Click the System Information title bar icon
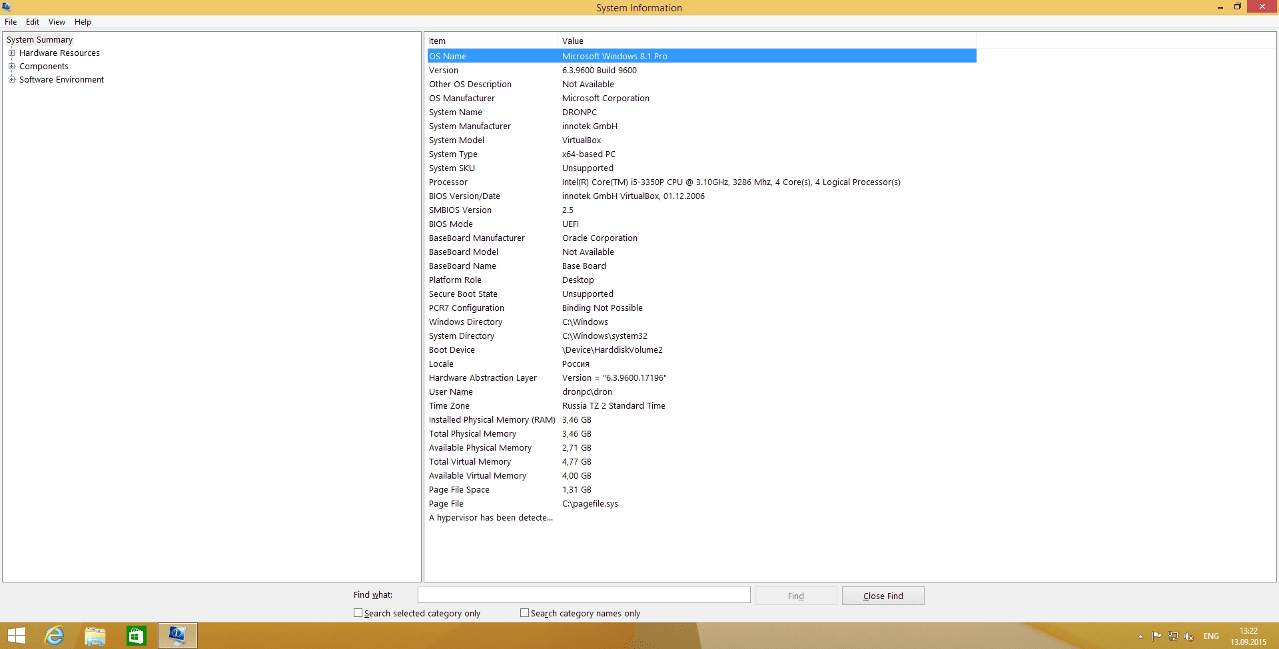The width and height of the screenshot is (1279, 649). tap(7, 7)
